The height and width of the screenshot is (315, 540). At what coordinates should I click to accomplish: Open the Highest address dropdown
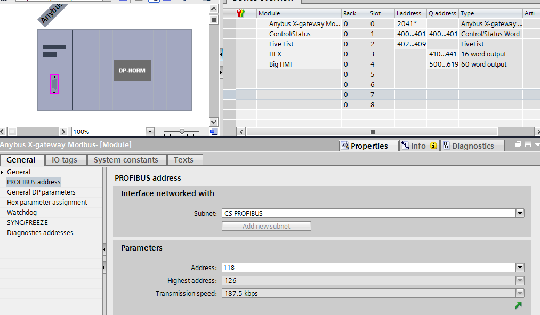(x=520, y=280)
